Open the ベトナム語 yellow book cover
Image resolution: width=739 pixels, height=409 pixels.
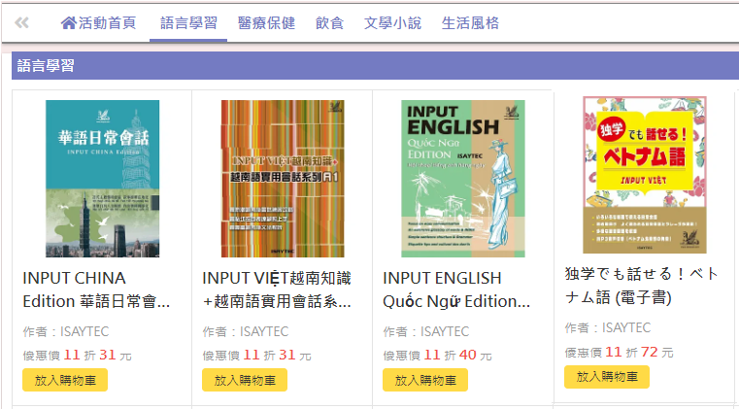point(645,175)
